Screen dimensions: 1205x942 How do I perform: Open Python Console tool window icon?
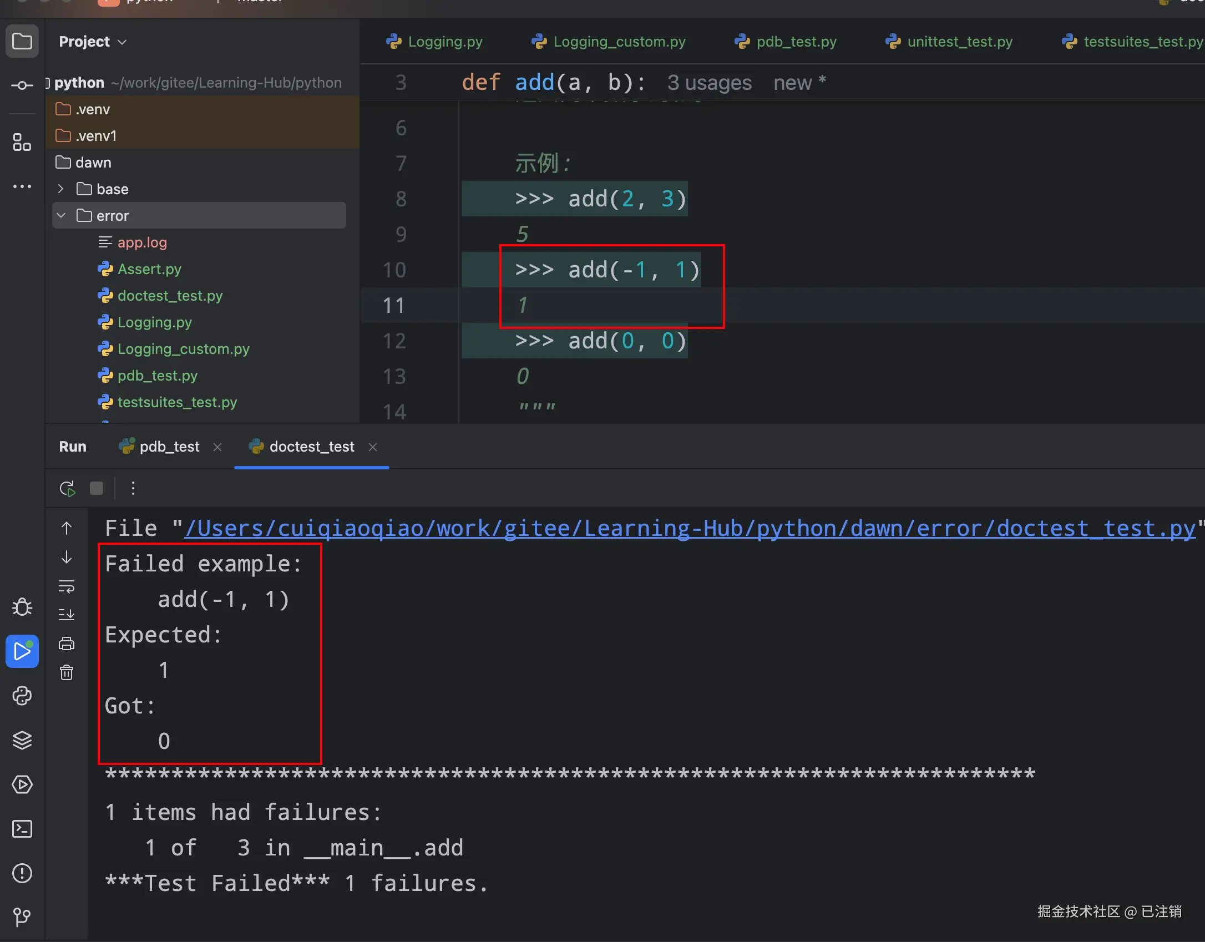(22, 696)
